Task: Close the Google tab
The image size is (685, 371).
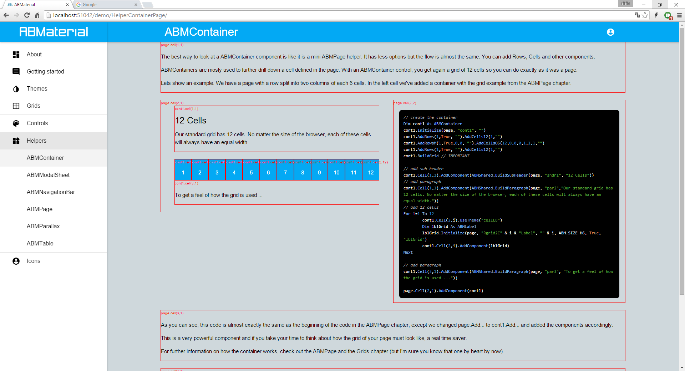Action: pyautogui.click(x=136, y=5)
